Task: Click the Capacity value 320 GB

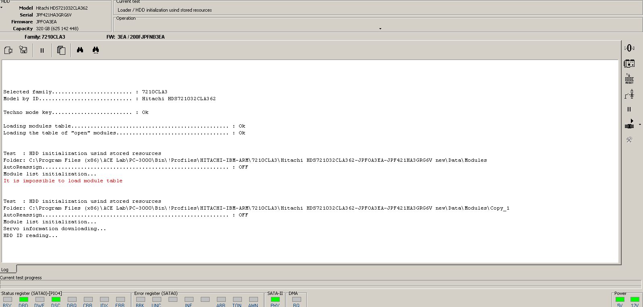Action: (57, 29)
